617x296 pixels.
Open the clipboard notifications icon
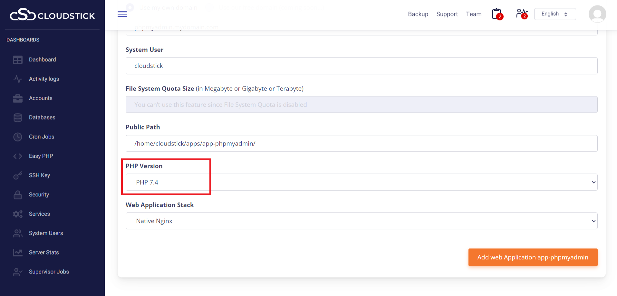point(497,14)
